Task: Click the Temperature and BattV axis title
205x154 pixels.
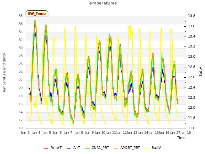Action: coord(4,73)
